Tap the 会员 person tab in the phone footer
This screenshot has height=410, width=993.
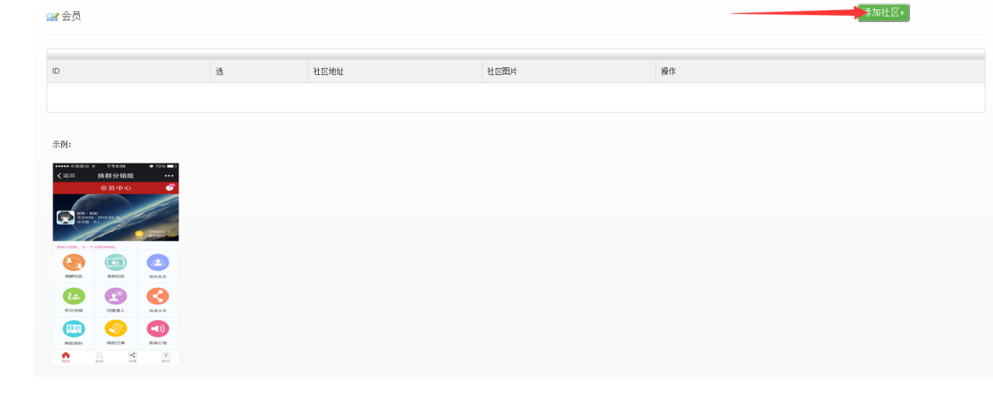coord(99,357)
